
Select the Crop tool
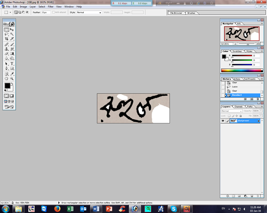pos(6,39)
